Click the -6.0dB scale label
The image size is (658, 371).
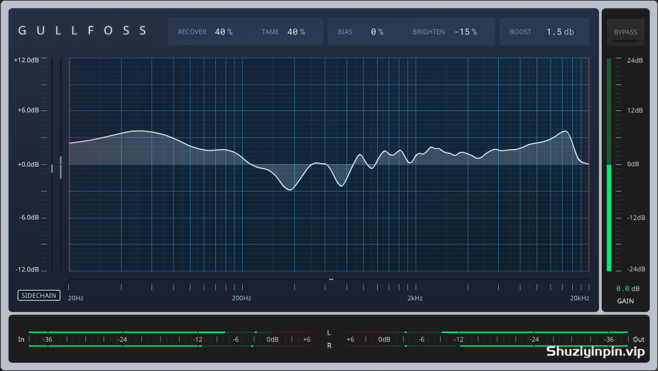point(29,217)
